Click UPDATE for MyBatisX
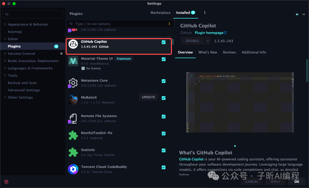Screen dimensions: 309x188 tap(148, 97)
